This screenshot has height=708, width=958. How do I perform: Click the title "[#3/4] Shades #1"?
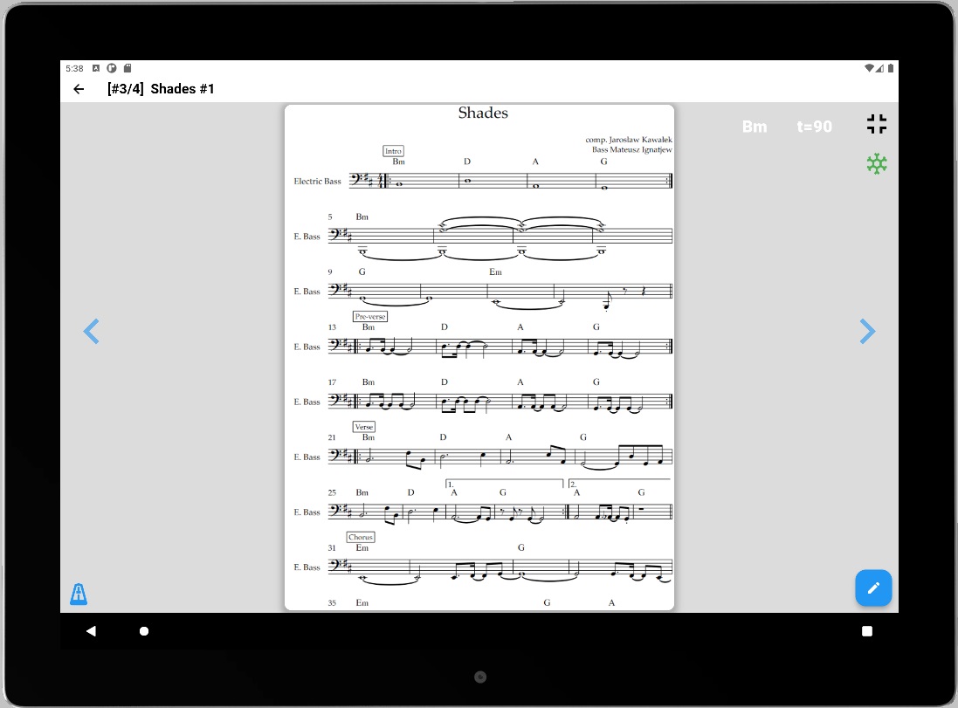click(x=161, y=88)
